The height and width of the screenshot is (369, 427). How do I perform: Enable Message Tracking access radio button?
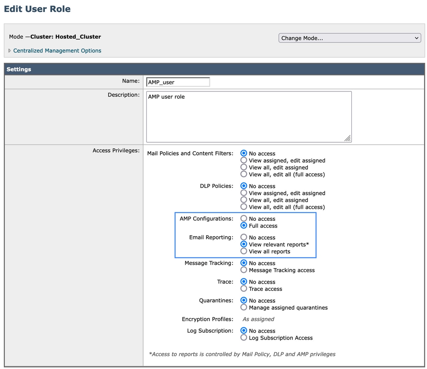click(x=244, y=270)
